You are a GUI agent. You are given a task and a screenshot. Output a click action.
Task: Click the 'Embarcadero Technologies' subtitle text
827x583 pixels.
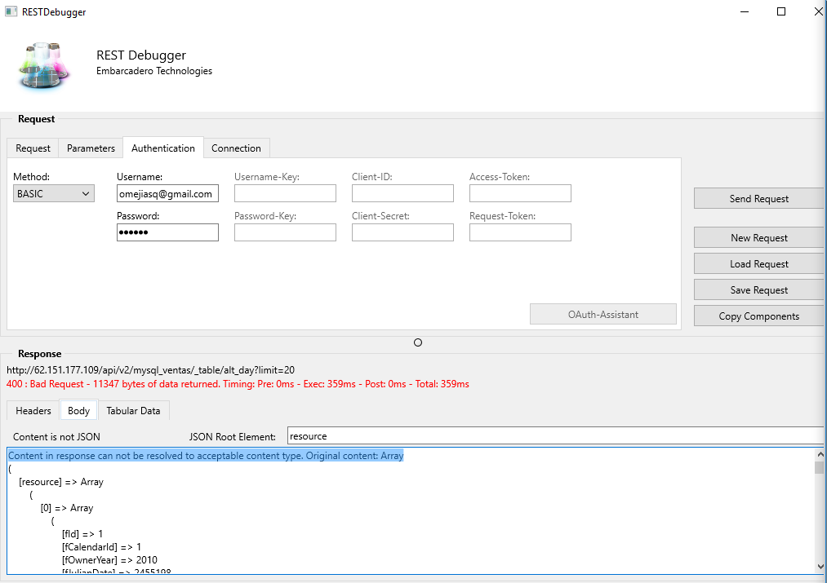click(x=154, y=71)
